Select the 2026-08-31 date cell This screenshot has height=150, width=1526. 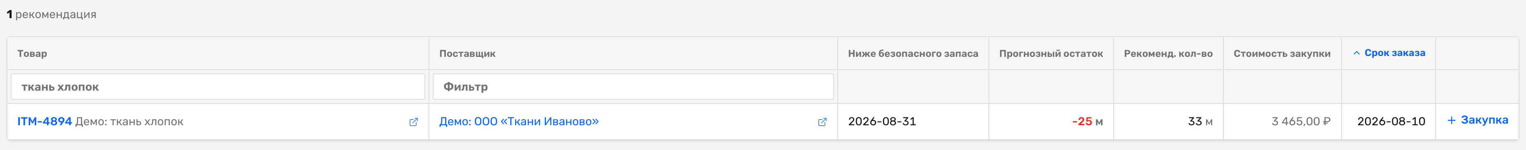tap(913, 122)
